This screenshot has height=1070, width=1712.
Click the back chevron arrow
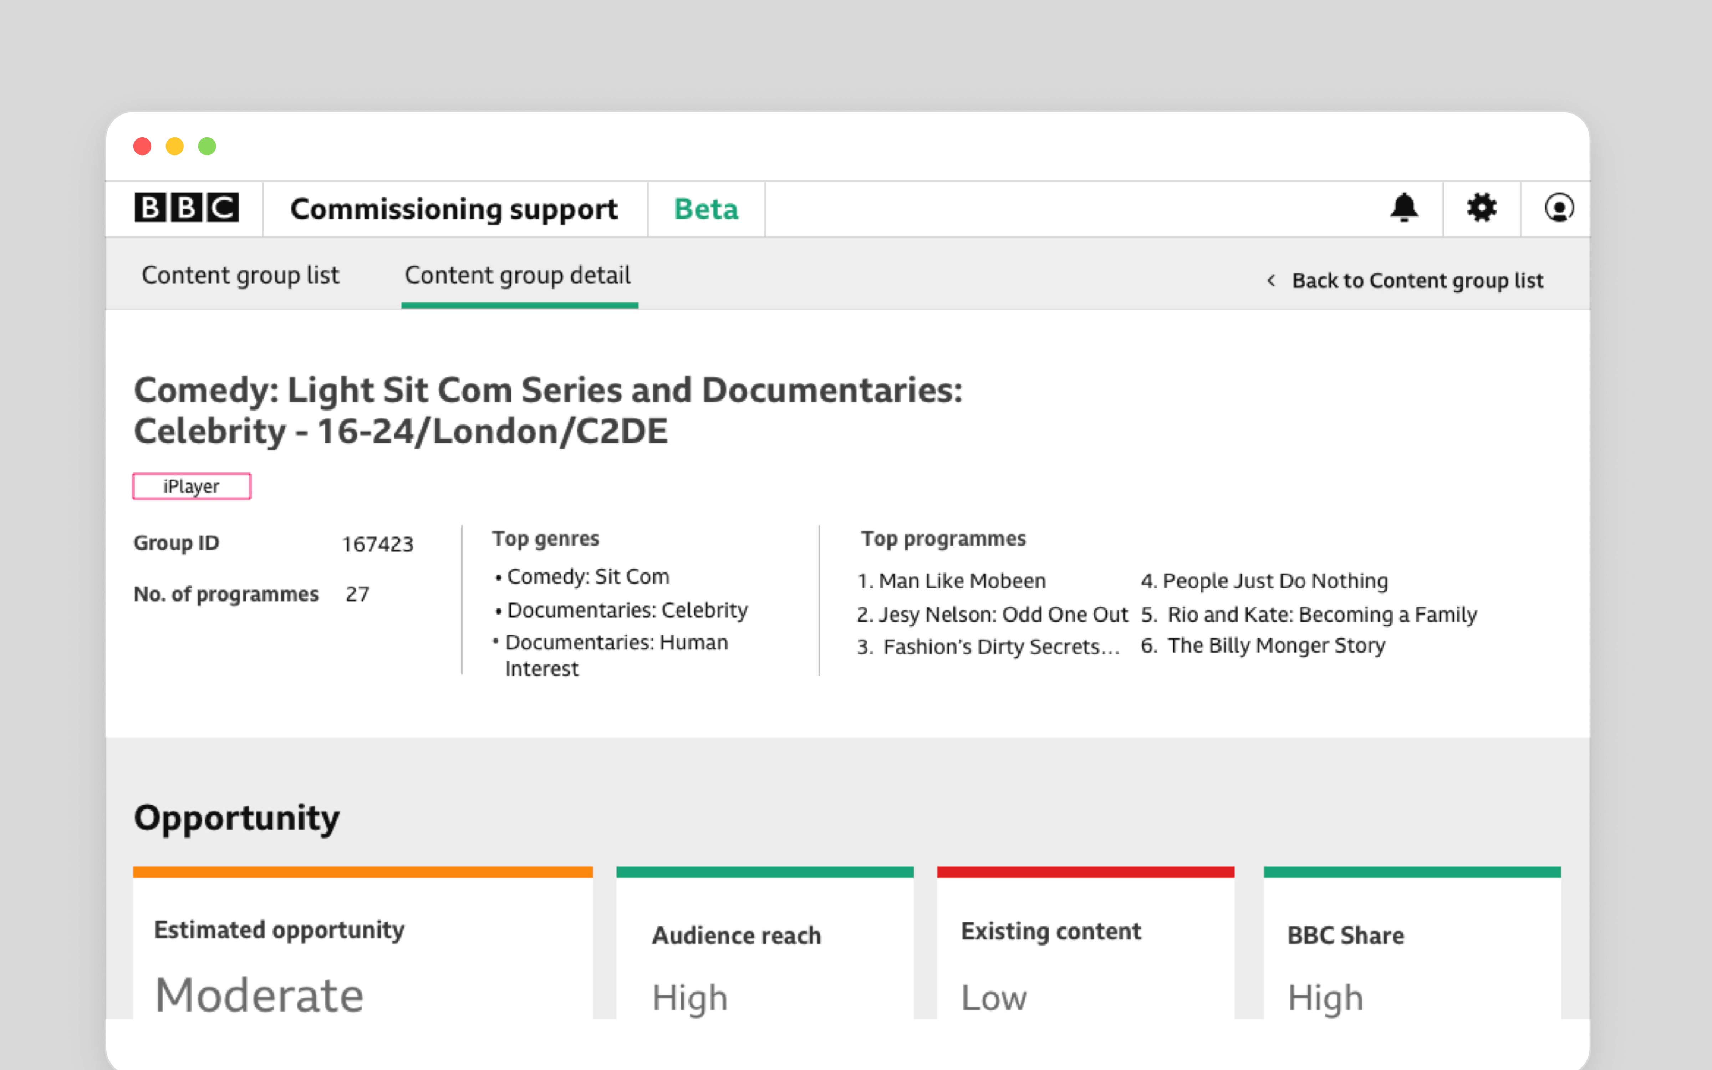pyautogui.click(x=1271, y=281)
